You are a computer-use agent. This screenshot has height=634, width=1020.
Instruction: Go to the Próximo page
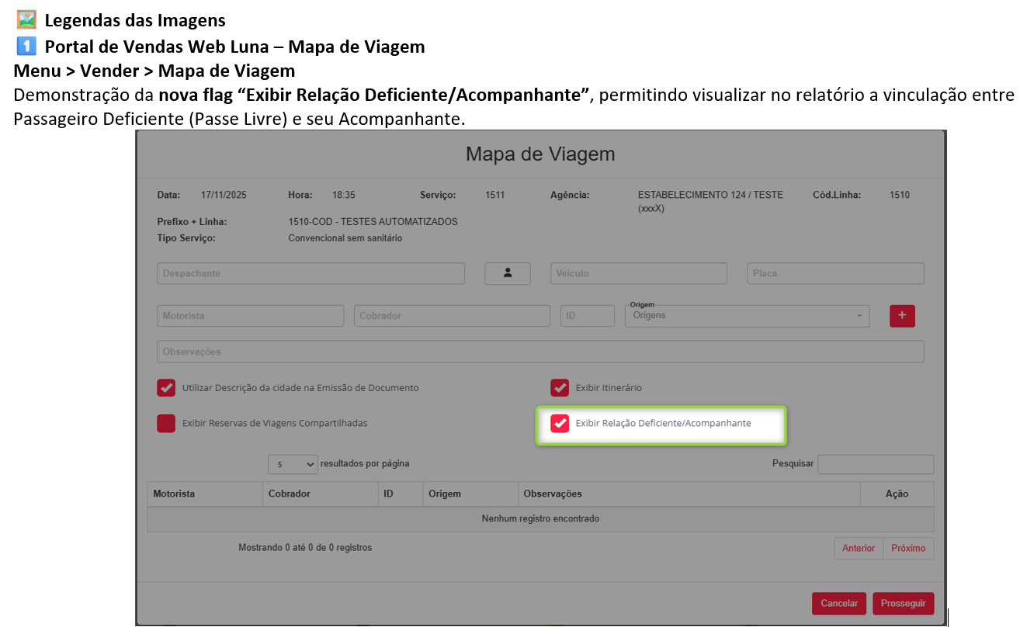point(908,549)
